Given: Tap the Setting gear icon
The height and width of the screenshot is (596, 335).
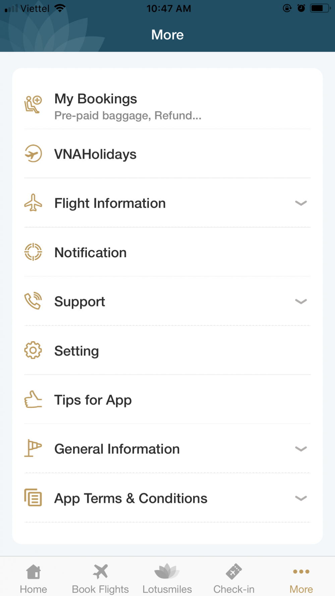Looking at the screenshot, I should point(33,350).
